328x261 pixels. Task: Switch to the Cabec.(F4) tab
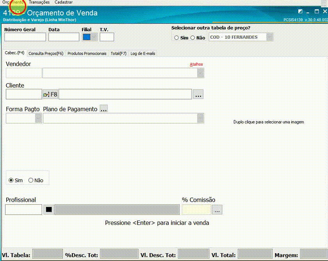[x=14, y=53]
